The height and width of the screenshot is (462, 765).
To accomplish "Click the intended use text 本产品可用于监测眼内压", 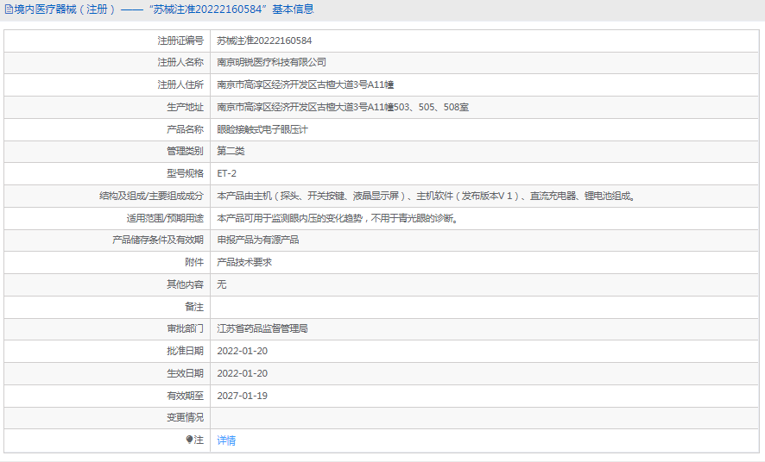I will 339,218.
